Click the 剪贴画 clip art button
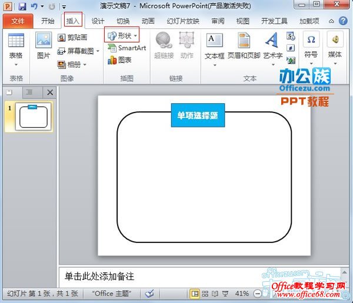353x303 pixels. [x=72, y=38]
